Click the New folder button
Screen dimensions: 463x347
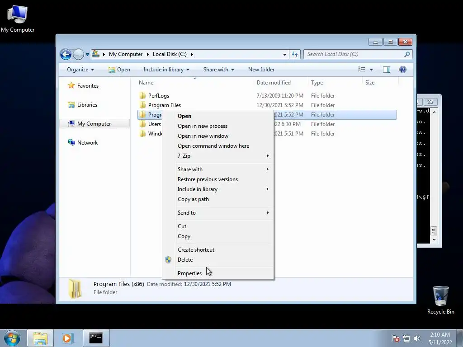pyautogui.click(x=261, y=70)
